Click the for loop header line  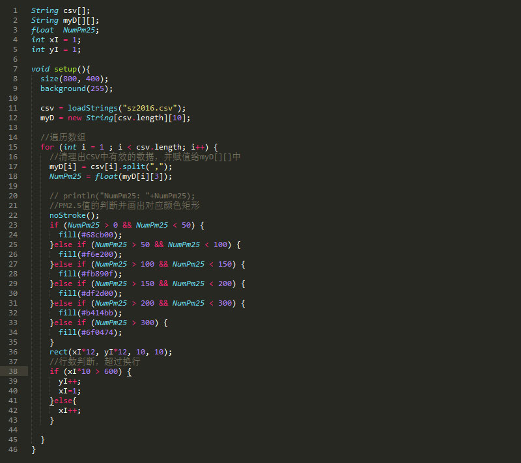click(129, 147)
